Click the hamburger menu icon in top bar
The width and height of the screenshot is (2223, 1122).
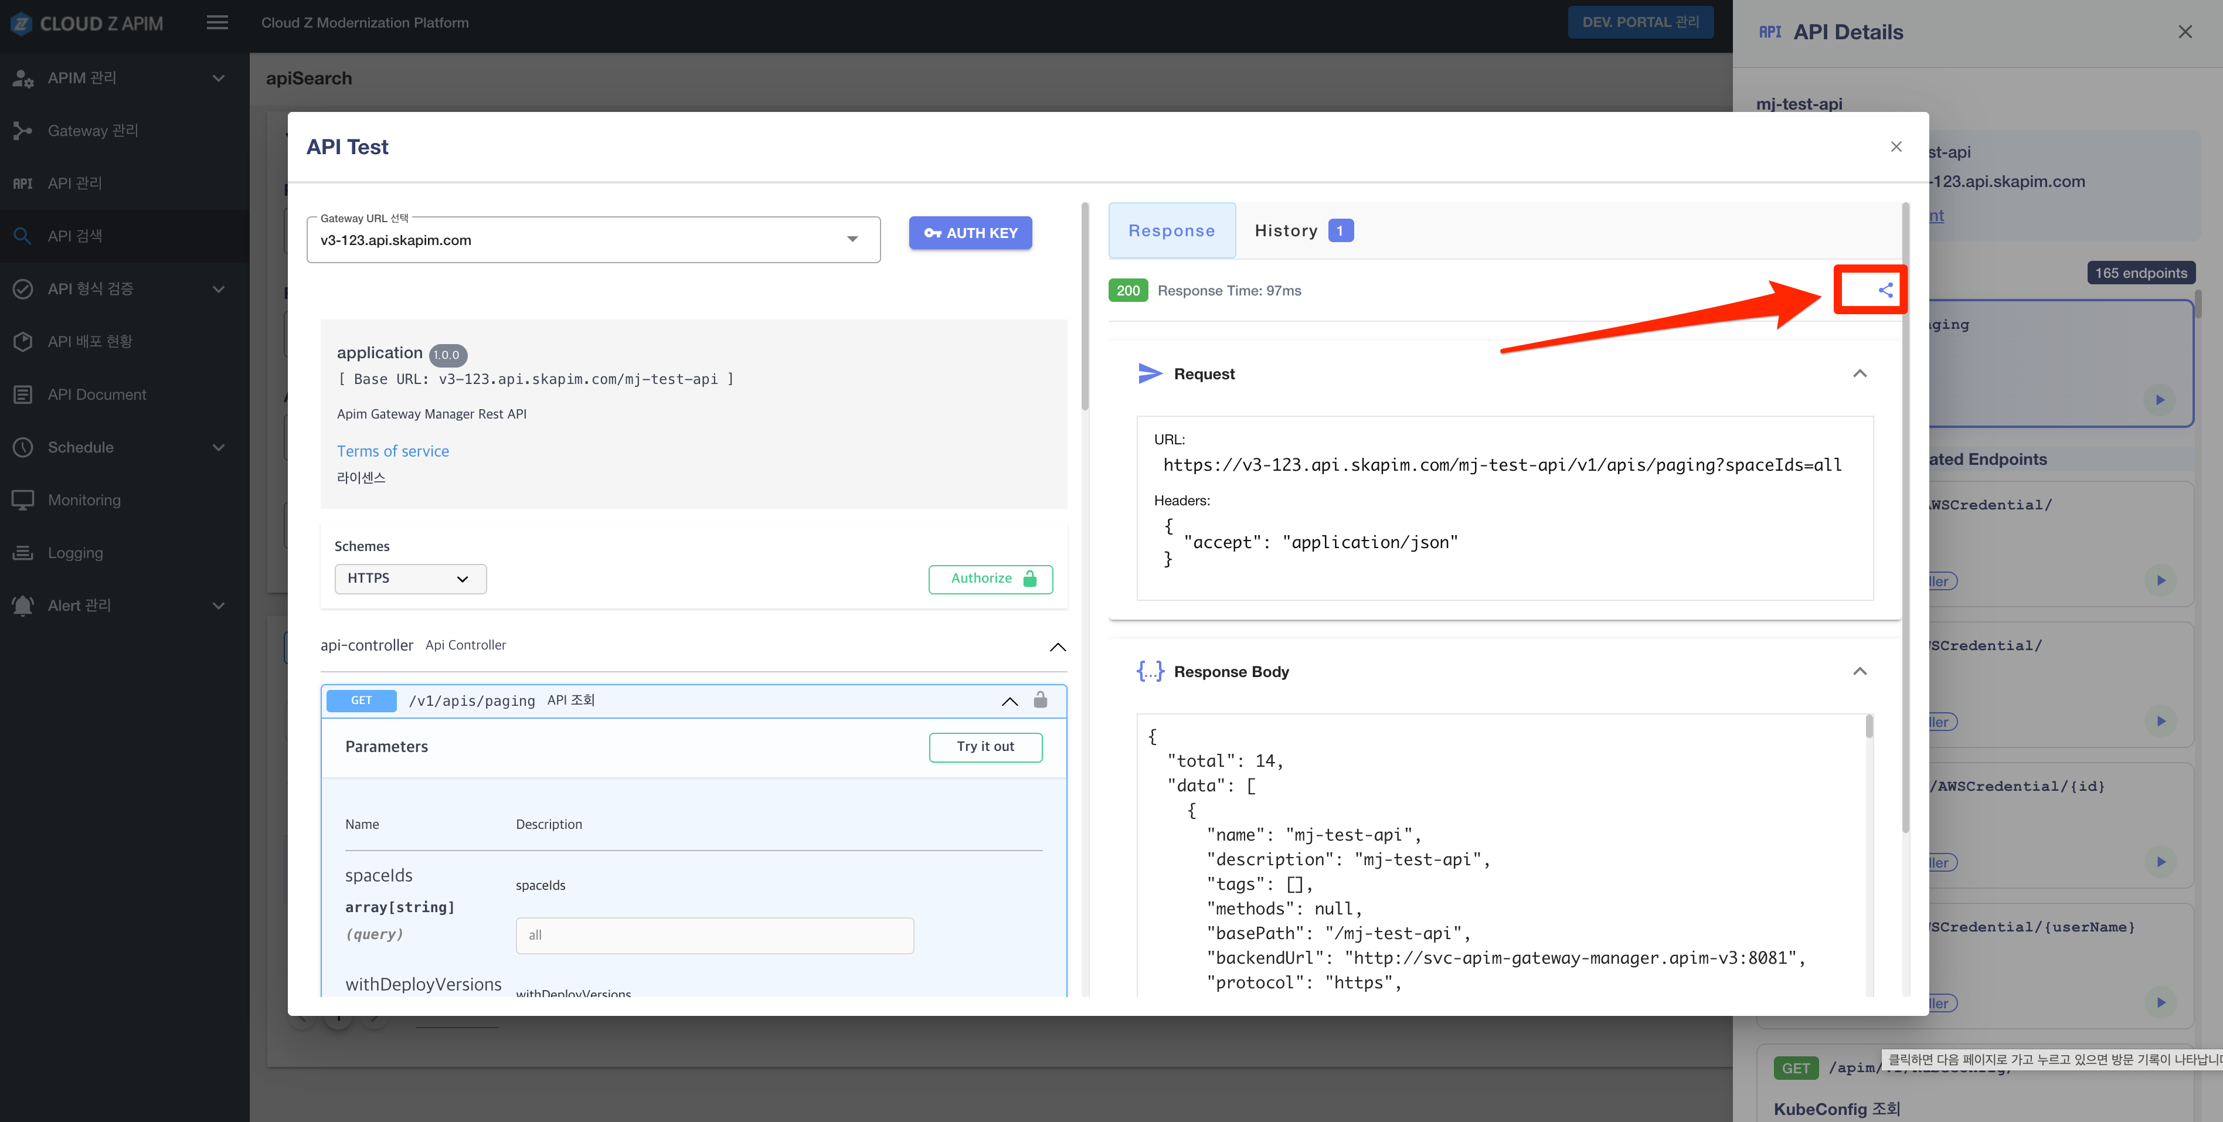pos(217,22)
